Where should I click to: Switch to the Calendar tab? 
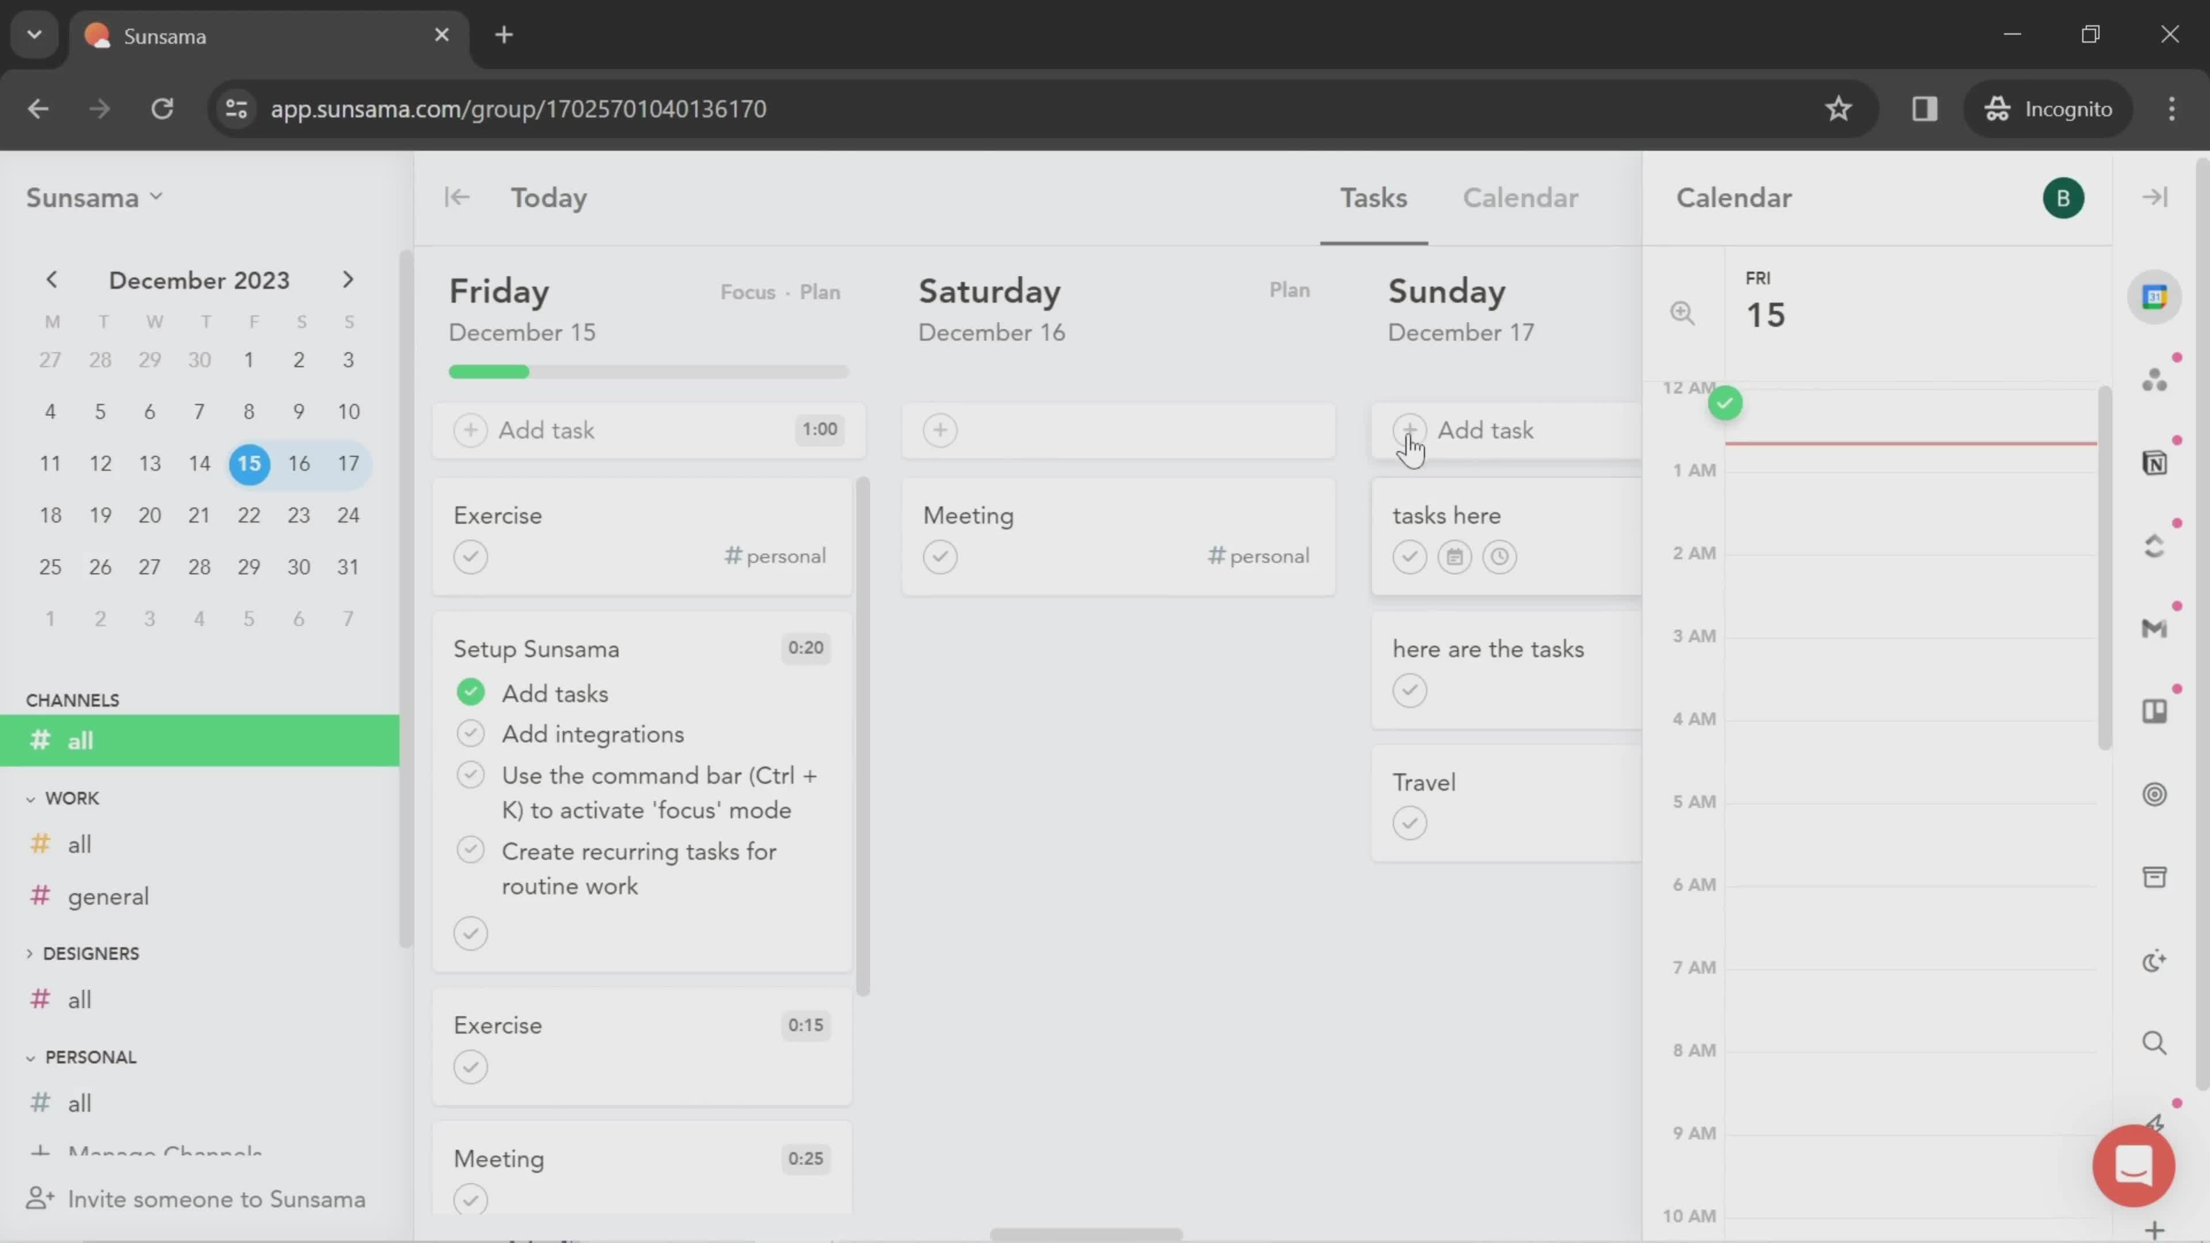pos(1520,198)
